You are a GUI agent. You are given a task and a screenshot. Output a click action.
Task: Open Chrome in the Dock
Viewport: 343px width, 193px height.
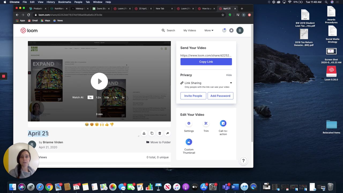49,187
